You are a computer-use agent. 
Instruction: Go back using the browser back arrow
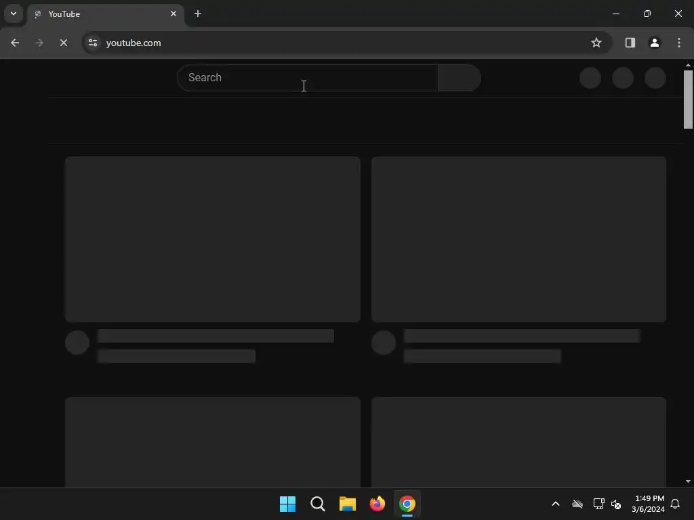tap(15, 43)
